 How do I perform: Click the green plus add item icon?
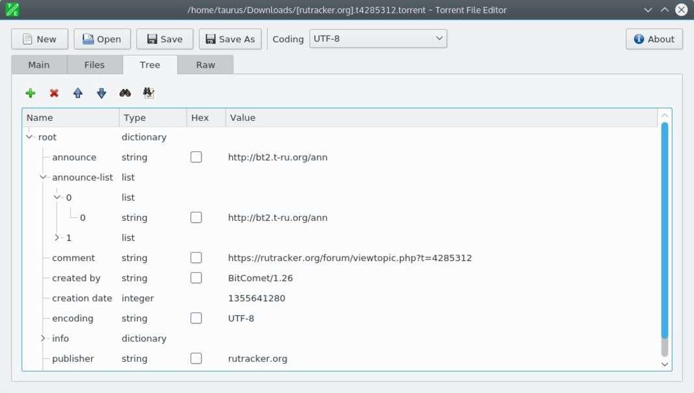[x=30, y=93]
